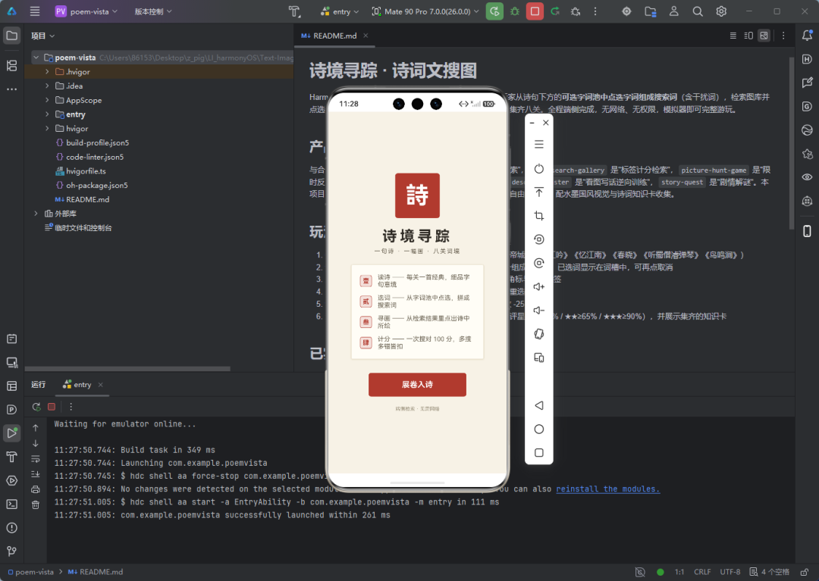819x581 pixels.
Task: Click emulator back triangle button
Action: point(539,405)
